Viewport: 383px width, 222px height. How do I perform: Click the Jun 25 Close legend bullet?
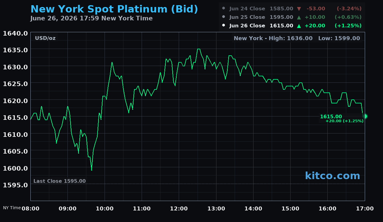(224, 17)
